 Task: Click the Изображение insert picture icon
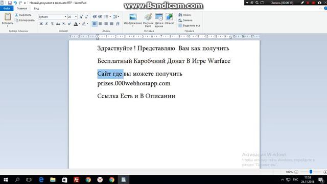(x=133, y=17)
